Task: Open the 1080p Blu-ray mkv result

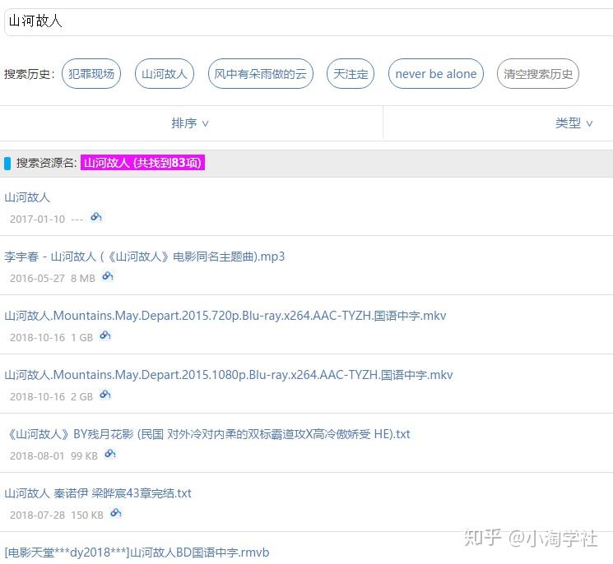Action: point(229,375)
